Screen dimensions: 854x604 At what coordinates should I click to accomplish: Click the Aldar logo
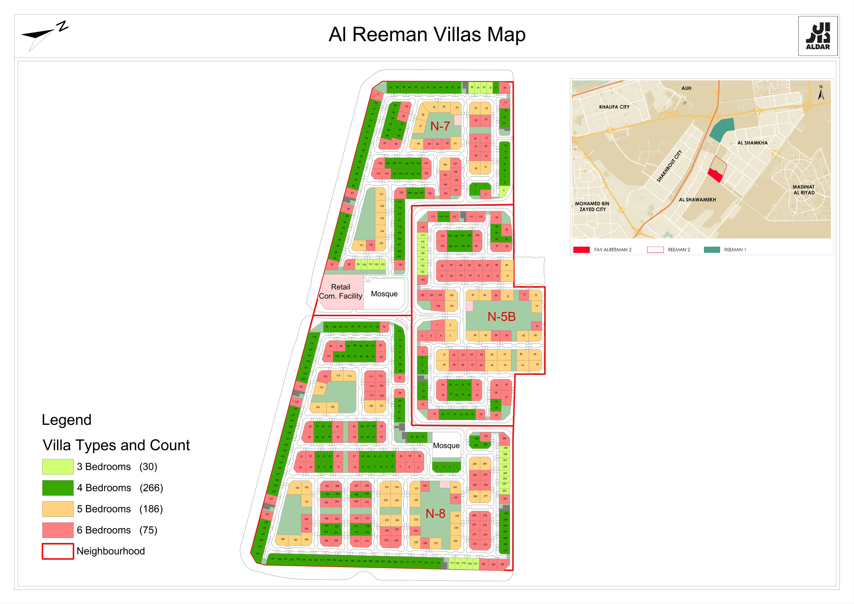pos(818,36)
